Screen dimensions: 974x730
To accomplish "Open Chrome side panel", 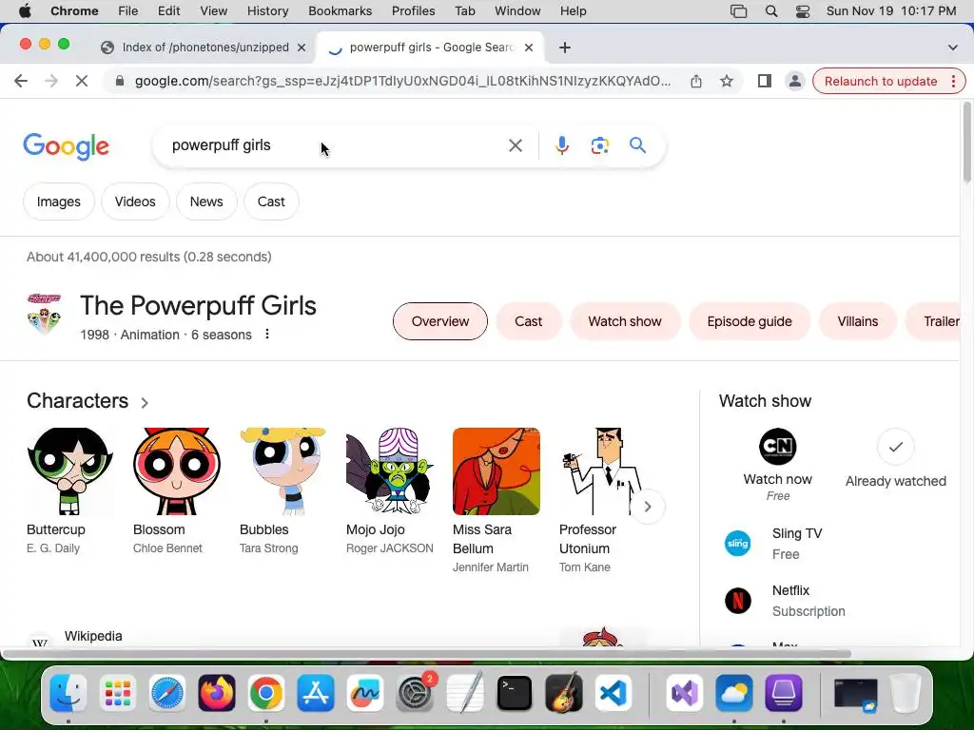I will click(x=765, y=82).
